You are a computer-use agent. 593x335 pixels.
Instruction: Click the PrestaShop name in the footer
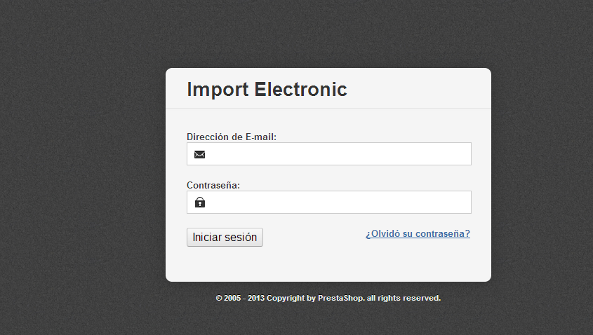tap(340, 298)
